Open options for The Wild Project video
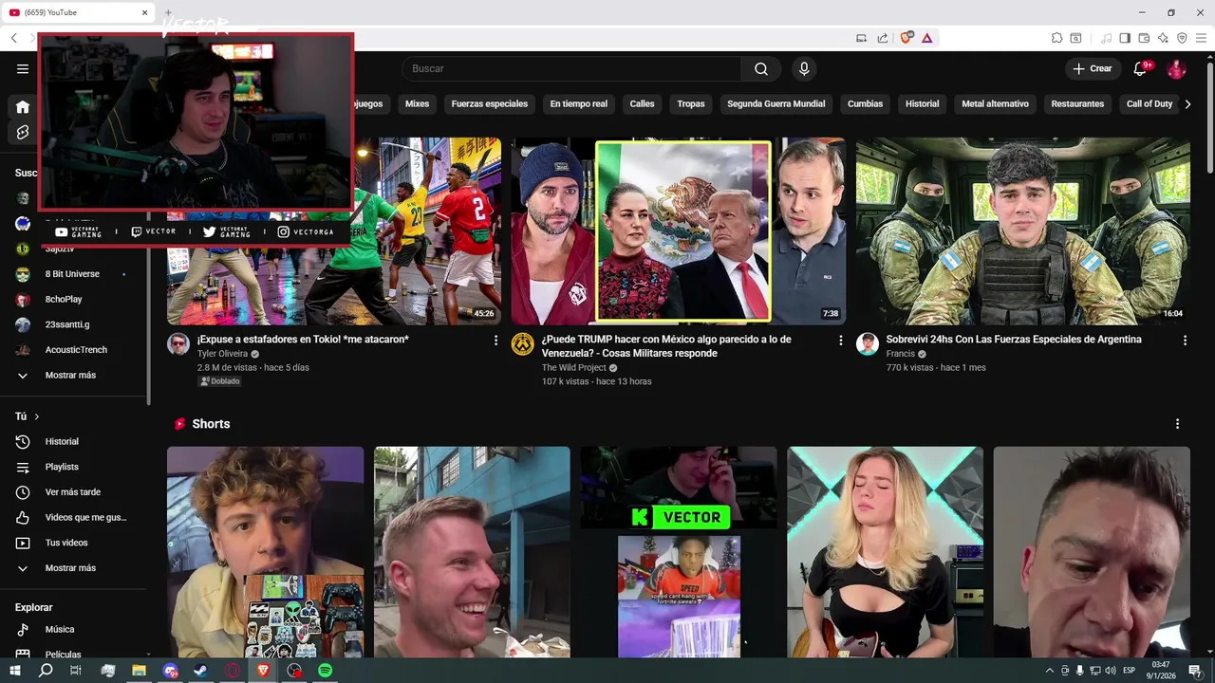Screen dimensions: 1215x683 coord(840,340)
